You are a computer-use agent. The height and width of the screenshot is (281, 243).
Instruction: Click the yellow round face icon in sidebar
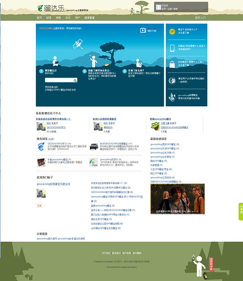click(172, 31)
